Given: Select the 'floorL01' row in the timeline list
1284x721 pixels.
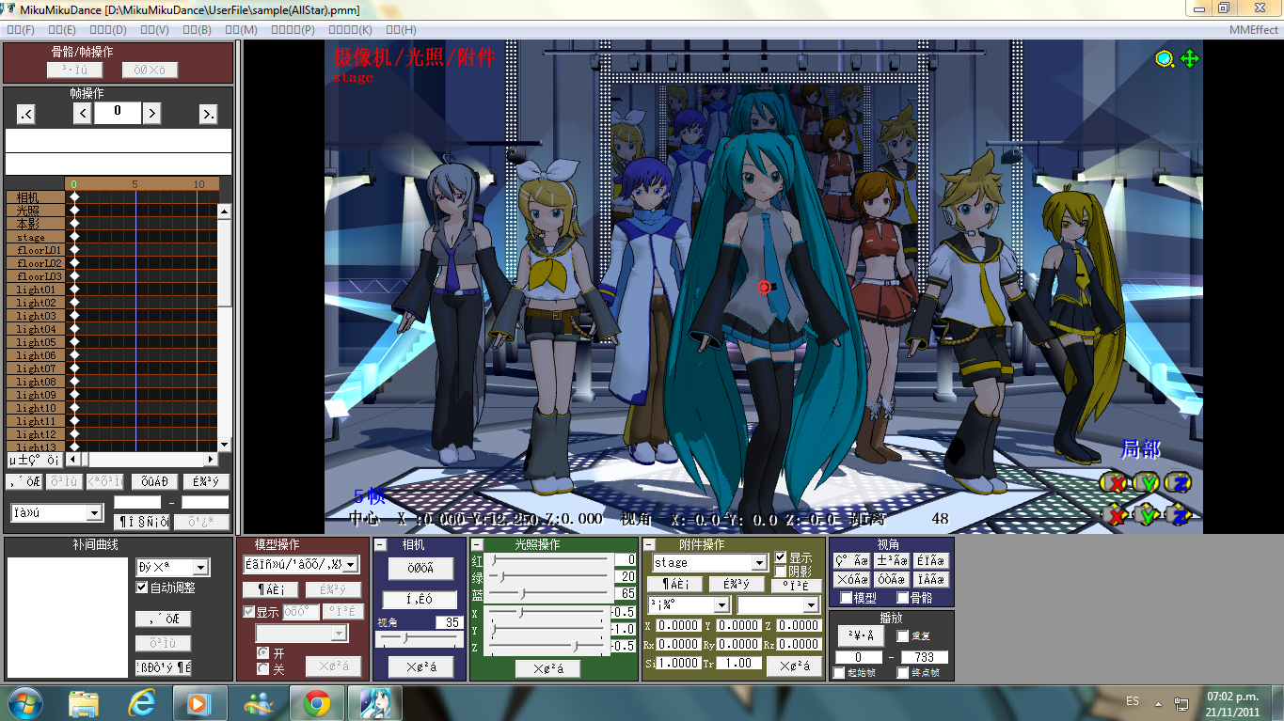Looking at the screenshot, I should (x=36, y=251).
